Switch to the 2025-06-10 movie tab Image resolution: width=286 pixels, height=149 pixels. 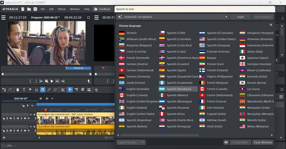[21, 98]
